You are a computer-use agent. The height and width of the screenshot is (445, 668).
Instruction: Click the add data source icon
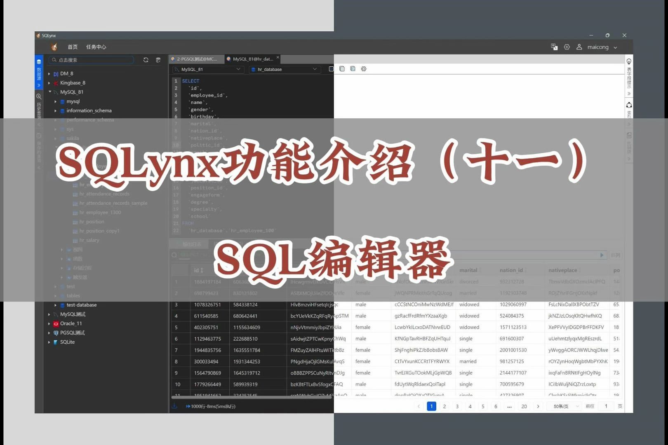point(158,60)
